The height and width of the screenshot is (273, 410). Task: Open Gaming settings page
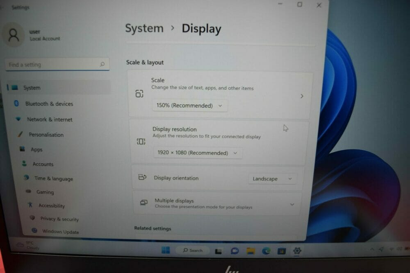click(x=45, y=192)
